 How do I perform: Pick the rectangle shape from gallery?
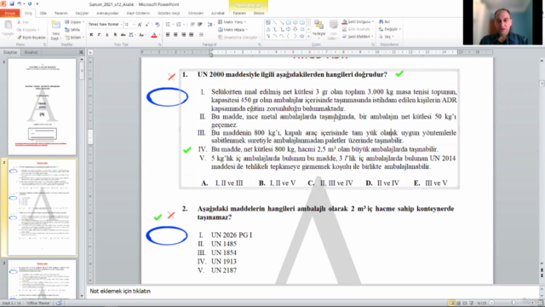[x=288, y=22]
